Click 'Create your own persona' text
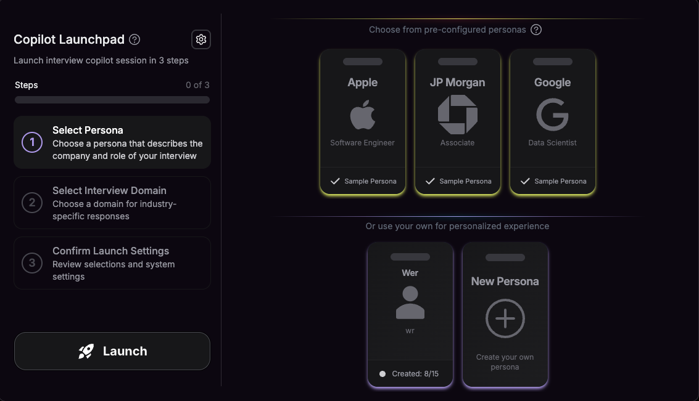Screen dimensions: 699x401 coord(505,362)
